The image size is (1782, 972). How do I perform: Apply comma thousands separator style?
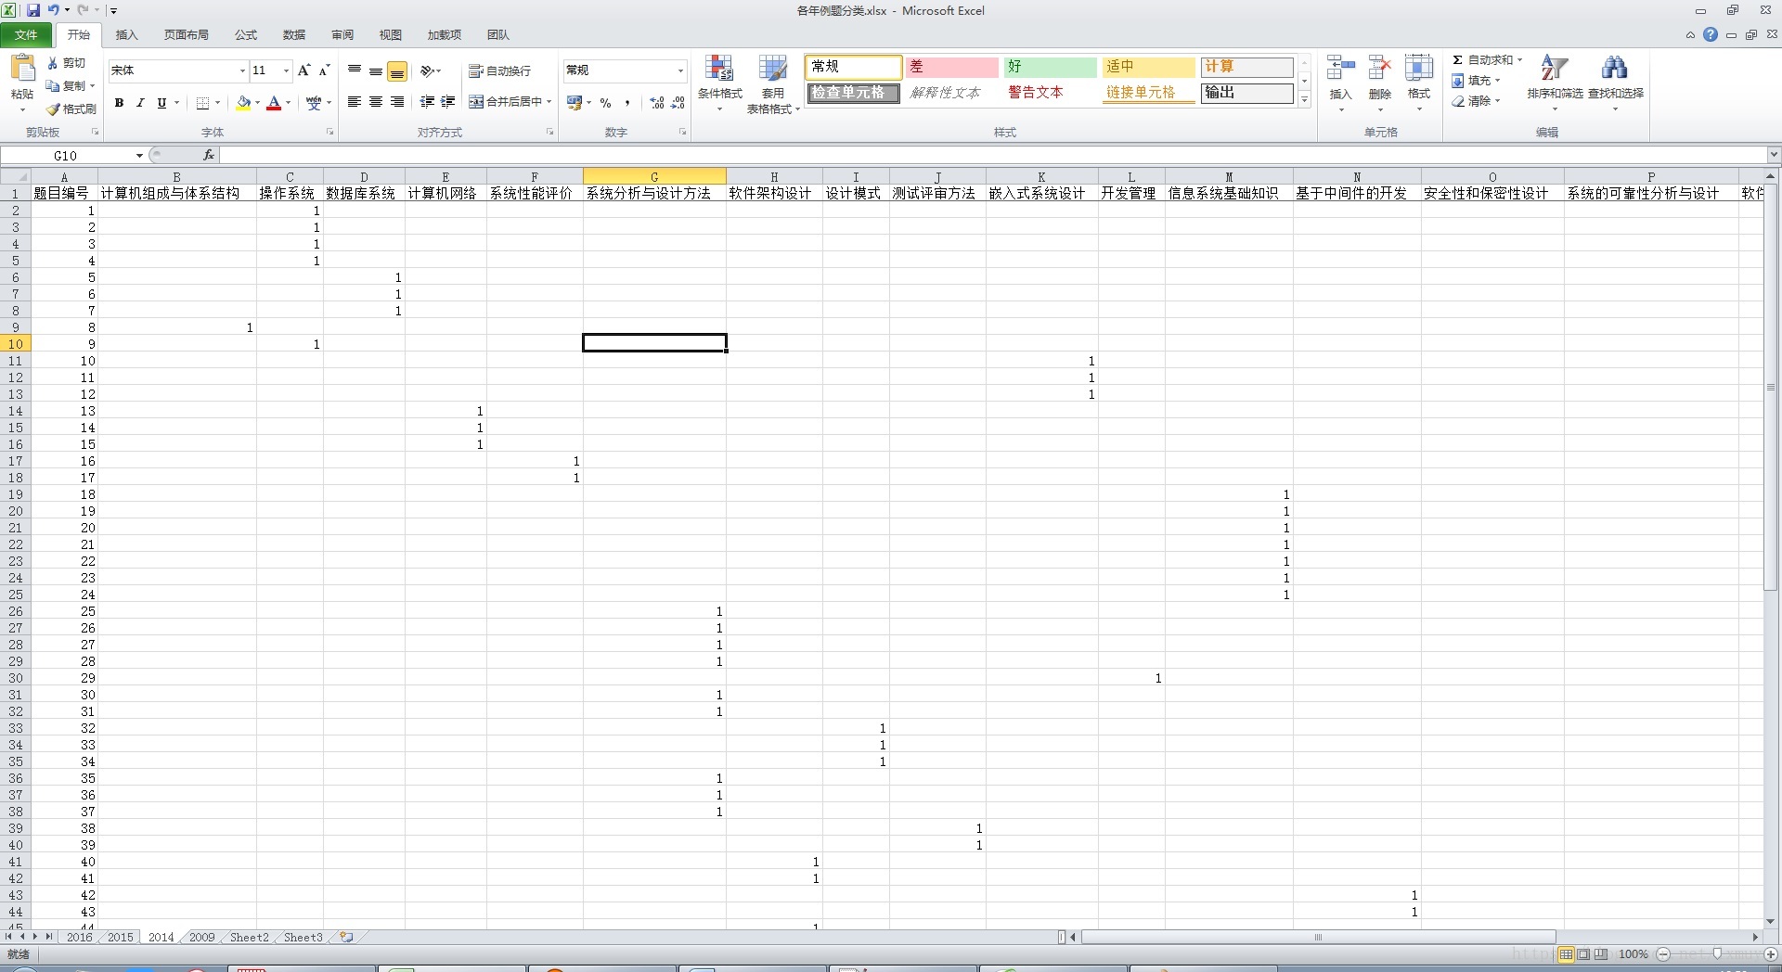[x=628, y=103]
